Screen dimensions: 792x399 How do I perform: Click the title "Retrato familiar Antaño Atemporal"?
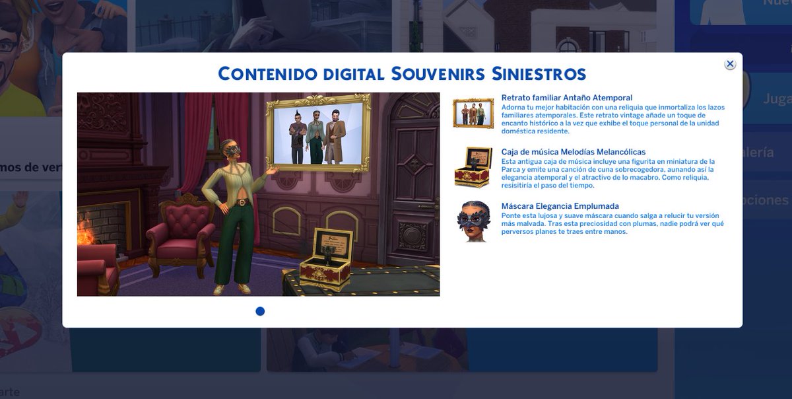(x=567, y=98)
